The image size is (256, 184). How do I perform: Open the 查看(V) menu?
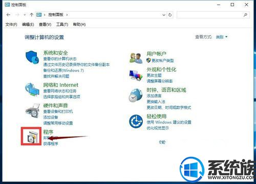[45, 25]
